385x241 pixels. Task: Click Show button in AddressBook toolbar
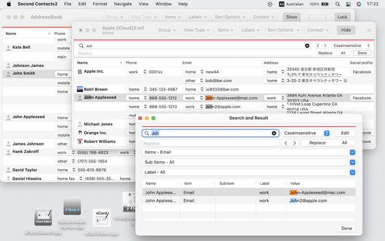pyautogui.click(x=292, y=17)
